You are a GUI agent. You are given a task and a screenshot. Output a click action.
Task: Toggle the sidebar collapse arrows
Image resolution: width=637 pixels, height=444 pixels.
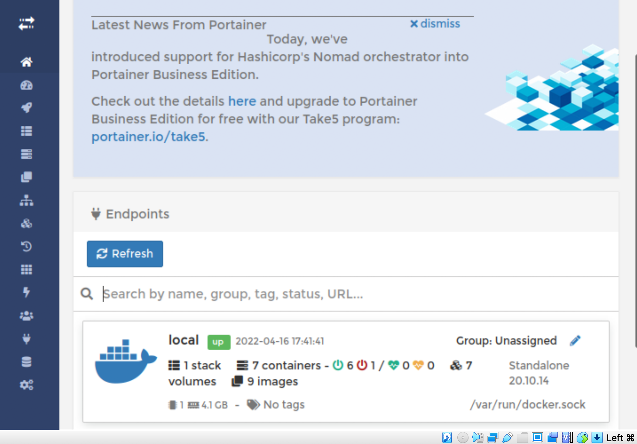27,24
